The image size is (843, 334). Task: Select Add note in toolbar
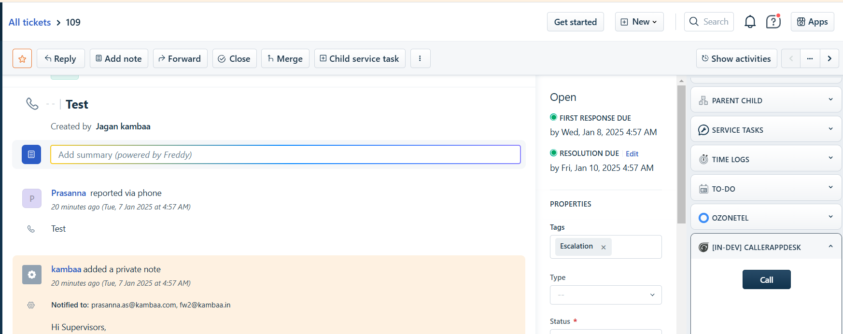pyautogui.click(x=119, y=58)
